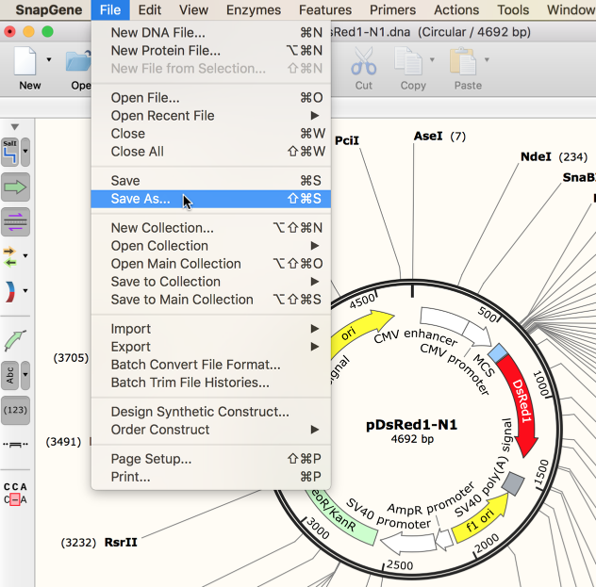Click the orange and green arrows icon
Screen dimensions: 596x587
(10, 257)
